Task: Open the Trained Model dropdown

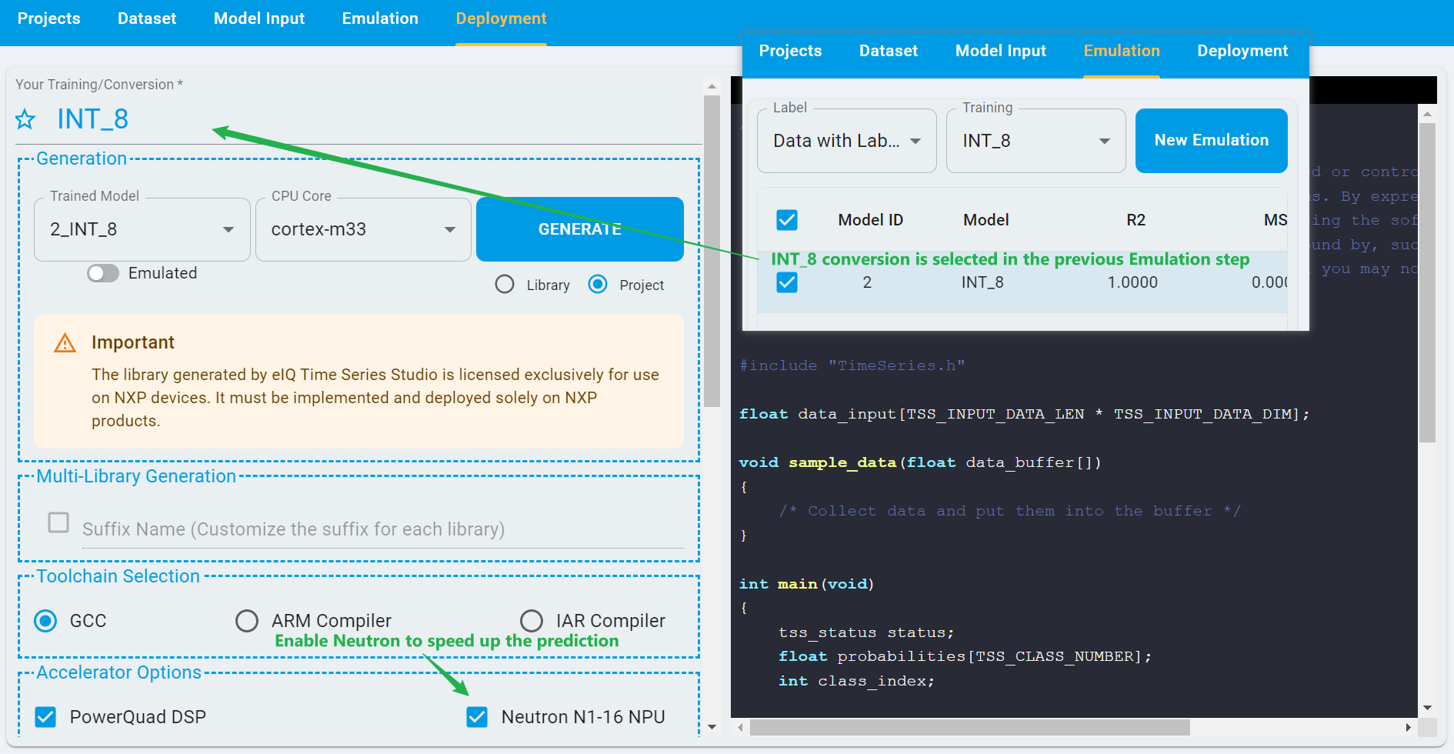Action: click(142, 229)
